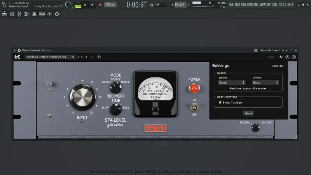Click the main volume knob

[x=68, y=5]
